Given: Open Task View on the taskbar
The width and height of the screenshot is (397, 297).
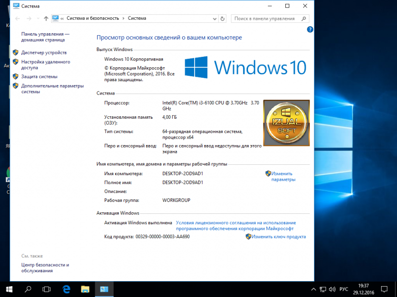Looking at the screenshot, I should (x=47, y=289).
